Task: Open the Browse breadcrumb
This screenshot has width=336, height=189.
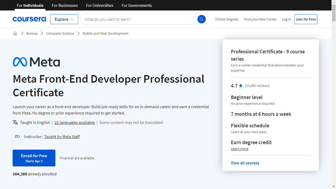Action: point(32,33)
